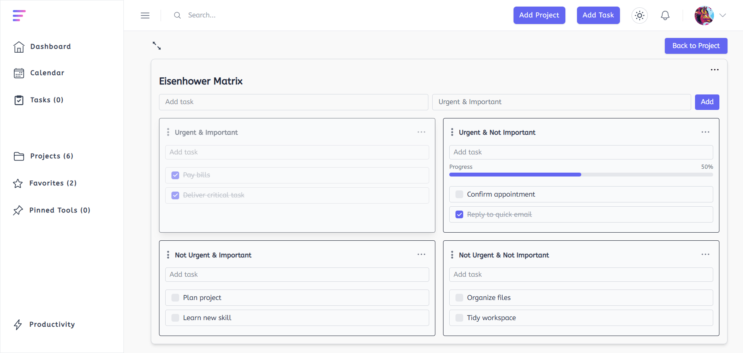This screenshot has width=743, height=353.
Task: Mark Organize files as complete
Action: (x=459, y=298)
